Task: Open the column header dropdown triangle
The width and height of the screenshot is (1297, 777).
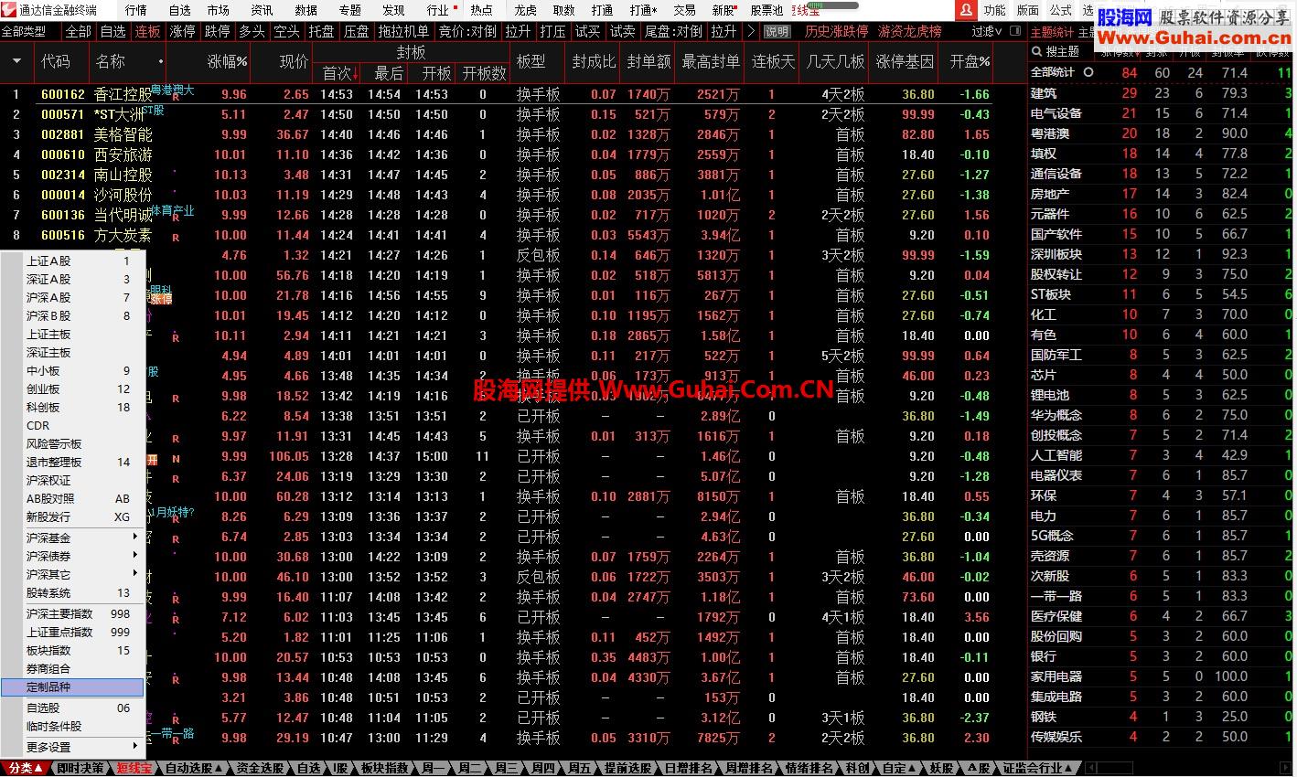Action: 16,62
